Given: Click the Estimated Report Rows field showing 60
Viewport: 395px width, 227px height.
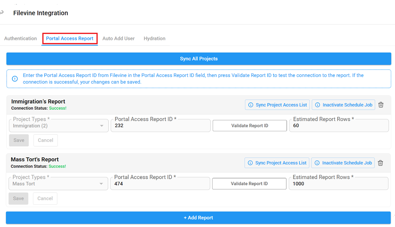Looking at the screenshot, I should point(339,126).
